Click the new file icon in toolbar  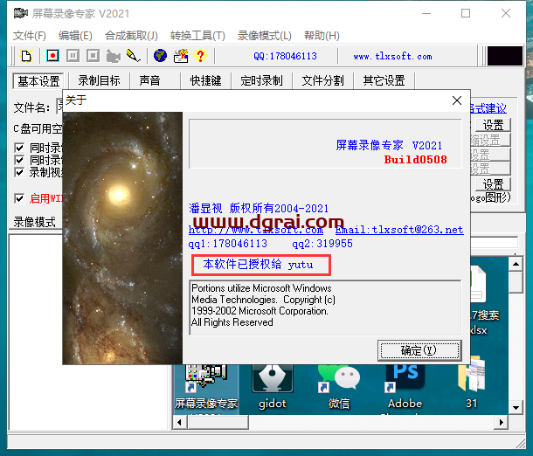click(26, 56)
